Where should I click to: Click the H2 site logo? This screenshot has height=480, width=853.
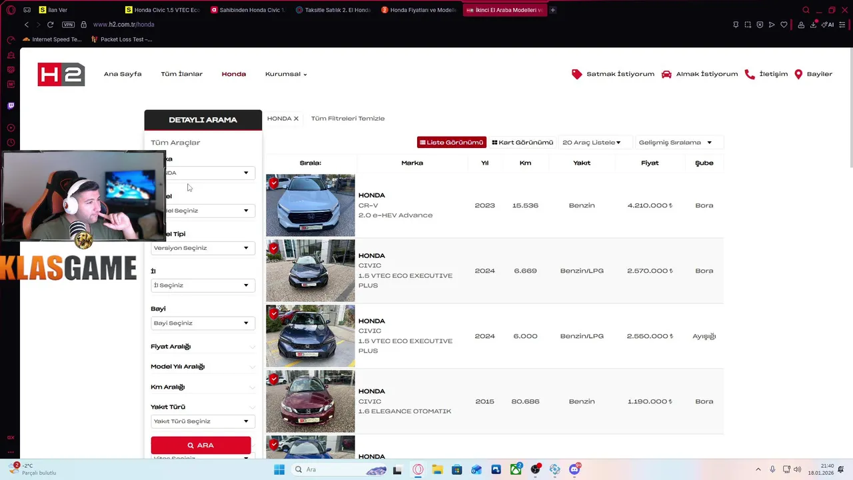click(61, 74)
